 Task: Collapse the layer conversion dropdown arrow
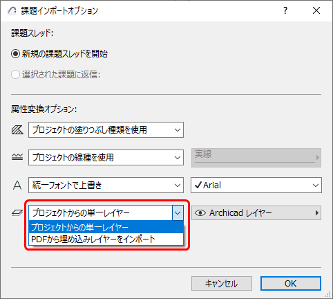pyautogui.click(x=178, y=212)
